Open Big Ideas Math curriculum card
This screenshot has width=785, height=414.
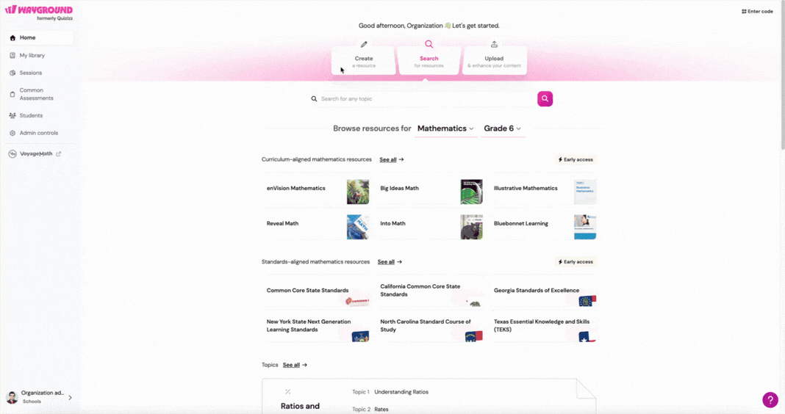click(429, 192)
